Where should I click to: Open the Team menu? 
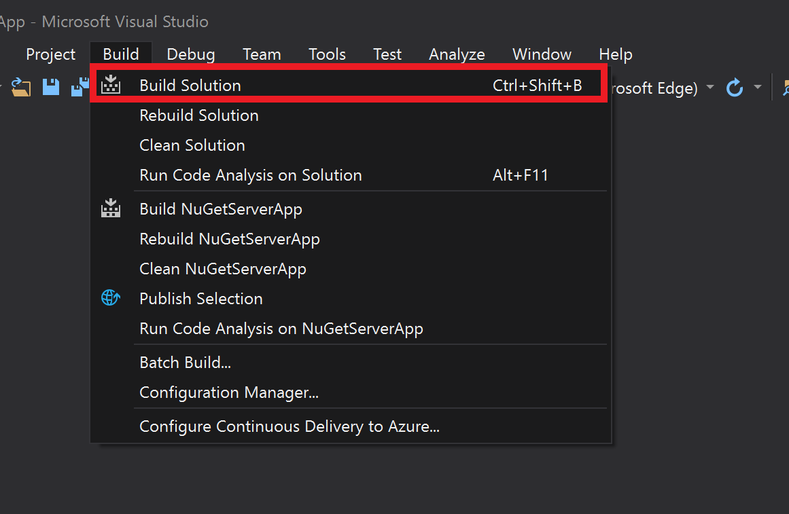[262, 54]
